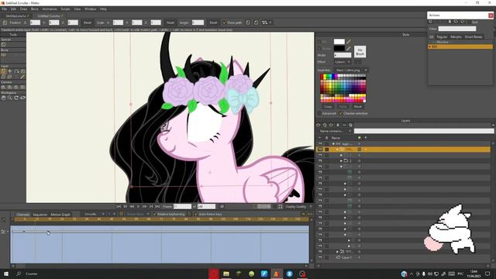Click the style Reset button under swatches
Image resolution: width=496 pixels, height=279 pixels.
[x=358, y=107]
